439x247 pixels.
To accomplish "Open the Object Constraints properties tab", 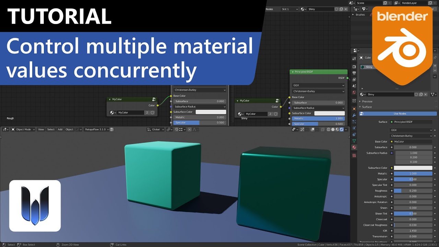I will pyautogui.click(x=354, y=134).
